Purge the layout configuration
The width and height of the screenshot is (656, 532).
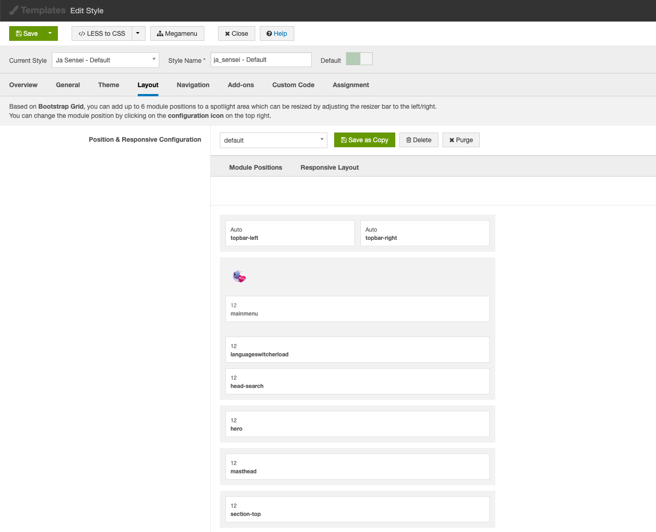coord(461,140)
